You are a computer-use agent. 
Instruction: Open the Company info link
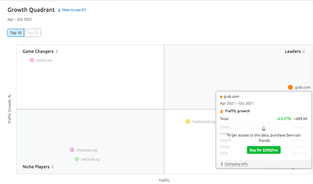[x=236, y=164]
